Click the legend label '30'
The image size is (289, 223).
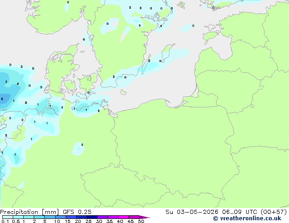click(99, 221)
